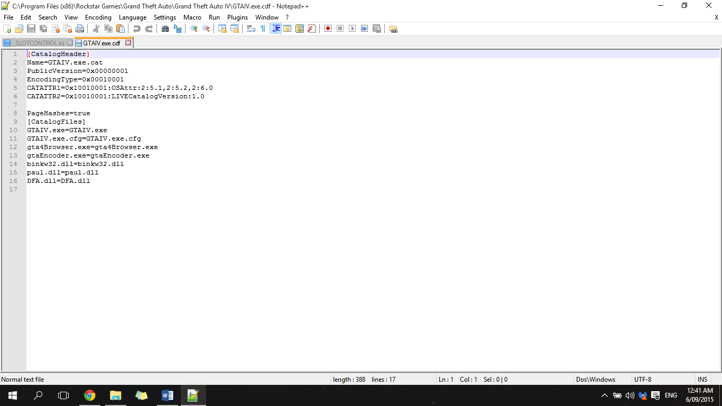Toggle INS insert mode in the status bar
This screenshot has width=722, height=406.
[702, 380]
